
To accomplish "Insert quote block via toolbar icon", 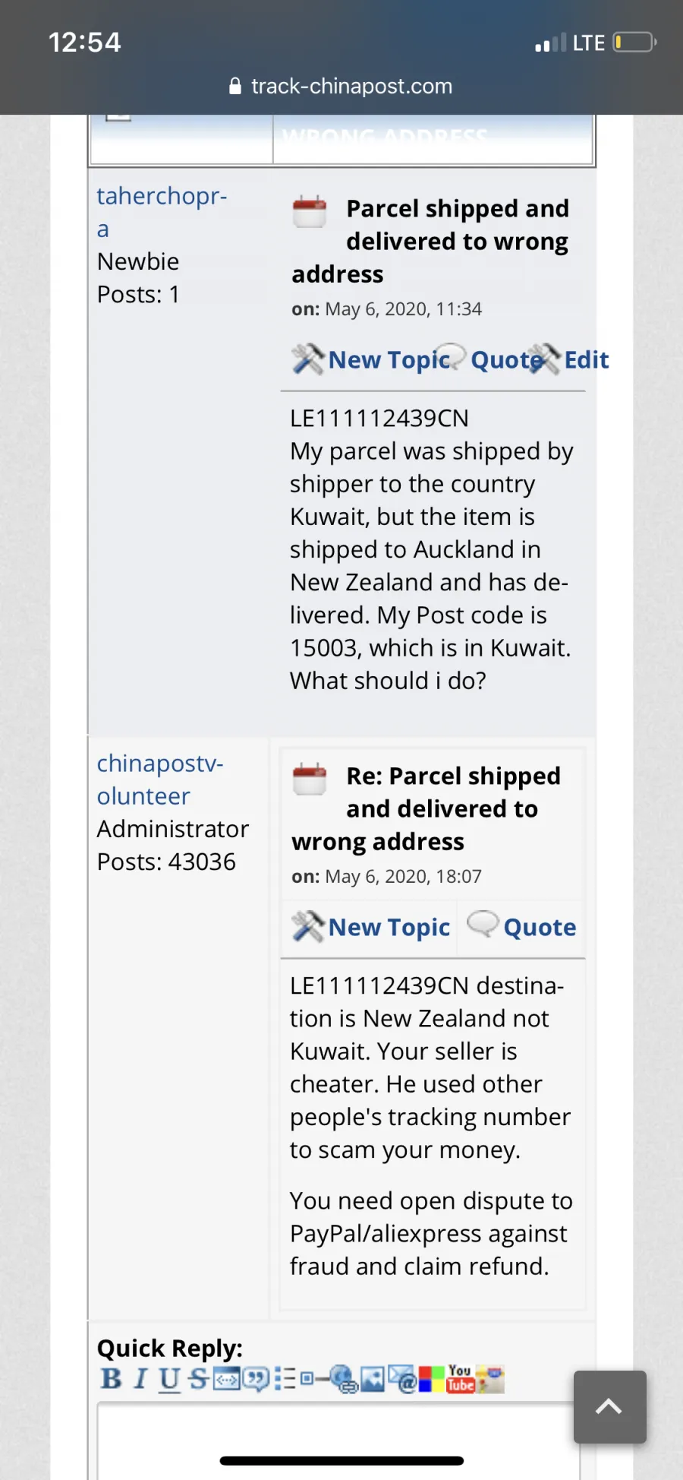I will point(256,1378).
